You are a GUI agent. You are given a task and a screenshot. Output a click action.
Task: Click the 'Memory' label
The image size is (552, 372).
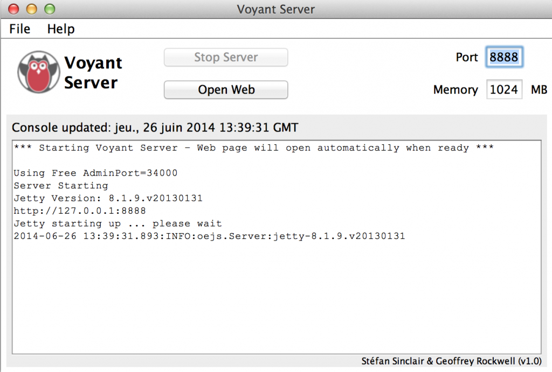456,90
